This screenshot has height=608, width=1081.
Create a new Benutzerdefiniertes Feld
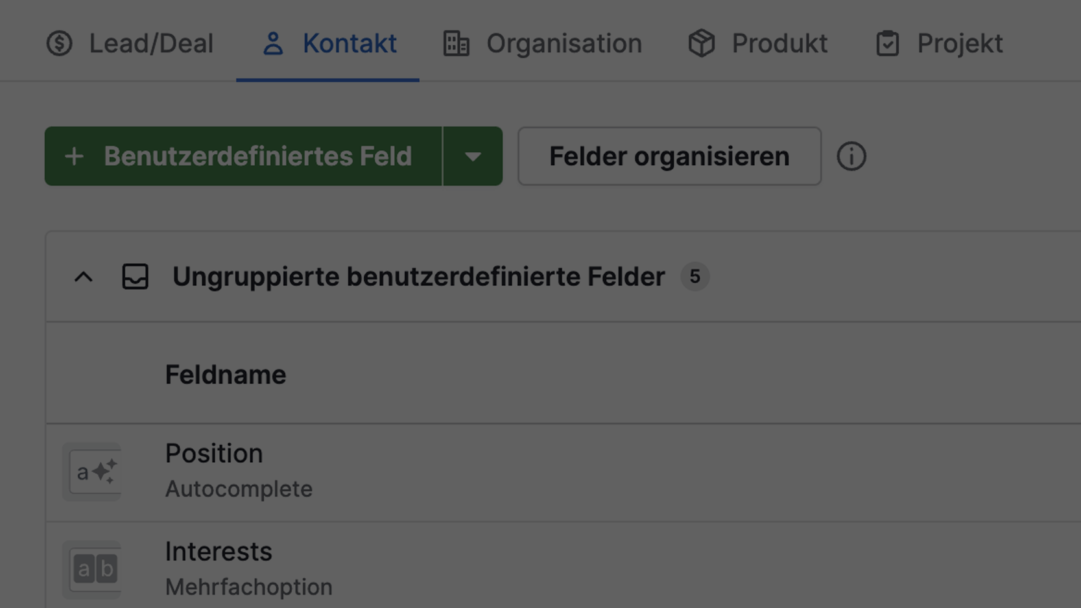tap(243, 156)
